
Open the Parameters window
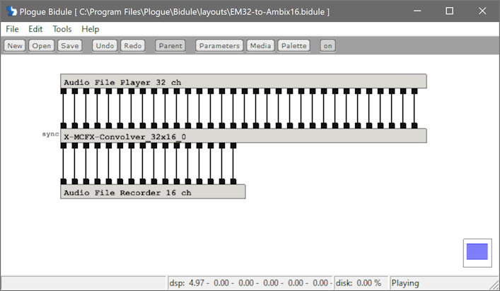pyautogui.click(x=219, y=45)
